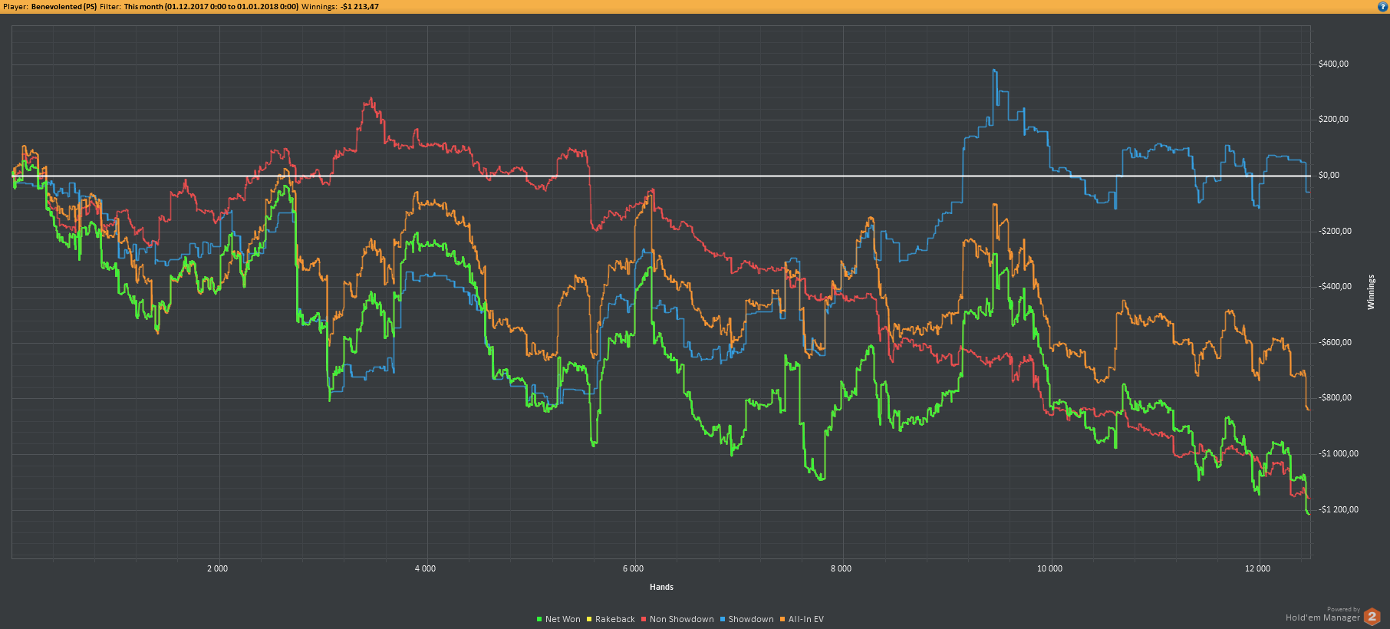Click the red Non Showdown legend square
This screenshot has width=1390, height=629.
(x=644, y=619)
